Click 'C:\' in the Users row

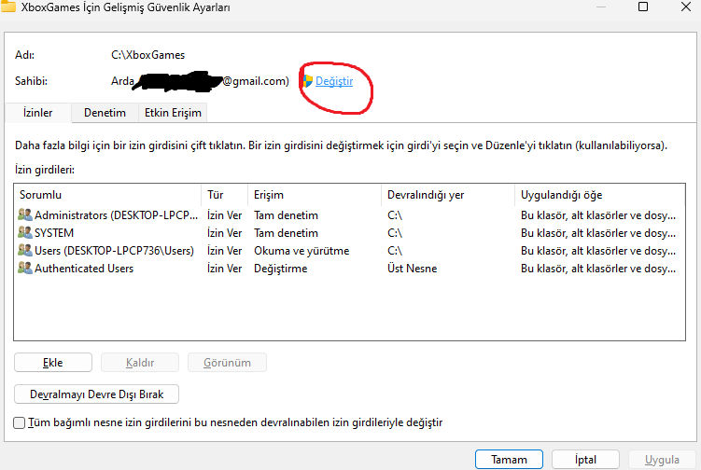coord(395,251)
